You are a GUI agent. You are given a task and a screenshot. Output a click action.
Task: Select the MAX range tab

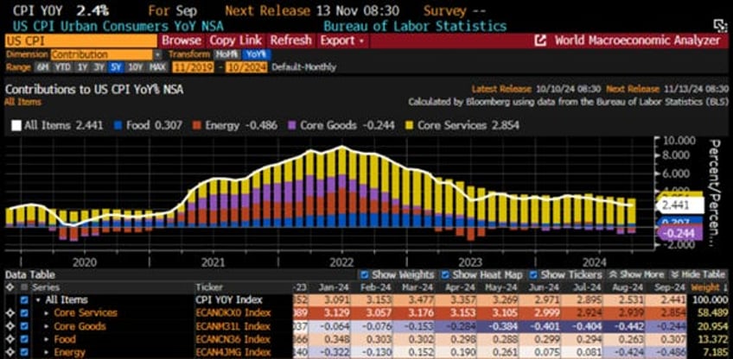157,67
